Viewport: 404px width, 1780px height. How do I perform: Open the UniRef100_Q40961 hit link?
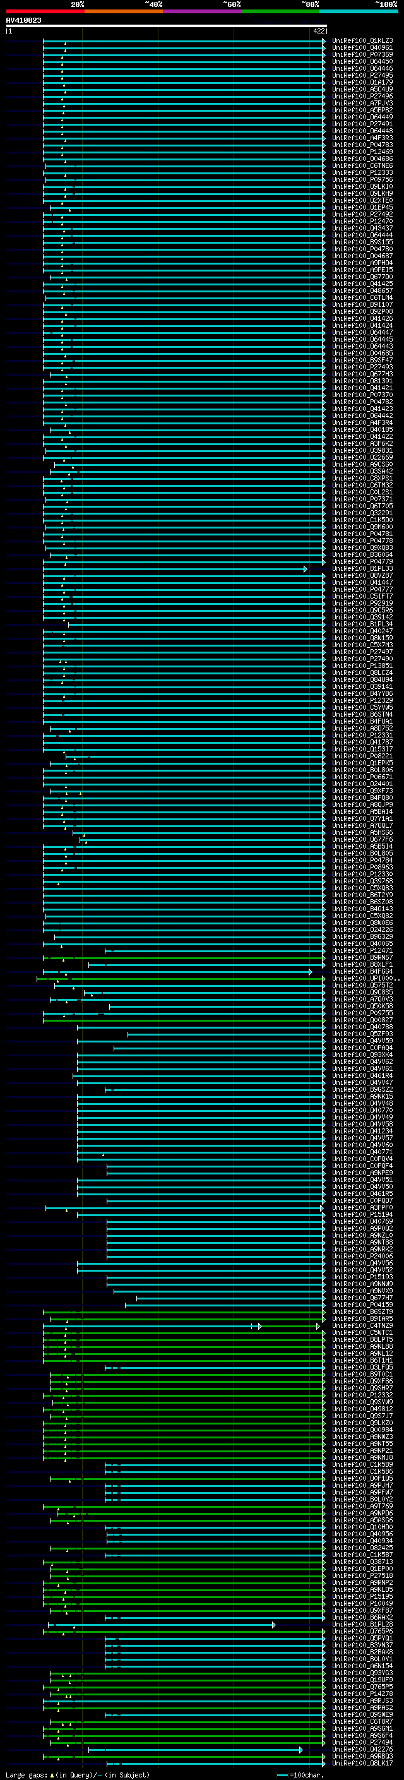pyautogui.click(x=362, y=49)
